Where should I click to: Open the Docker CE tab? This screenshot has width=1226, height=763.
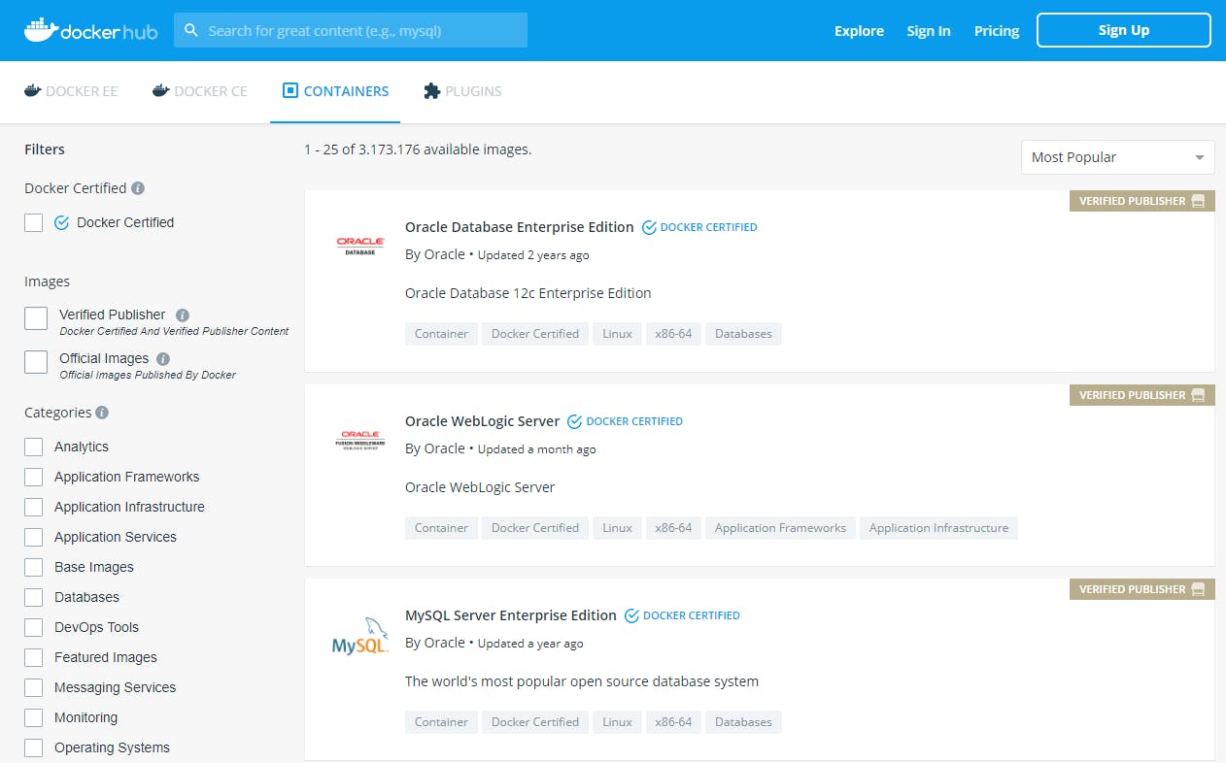(x=200, y=91)
